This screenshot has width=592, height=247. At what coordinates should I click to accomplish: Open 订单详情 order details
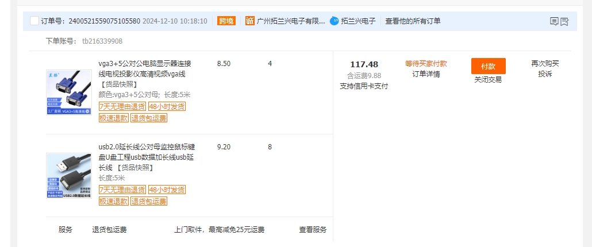(426, 74)
